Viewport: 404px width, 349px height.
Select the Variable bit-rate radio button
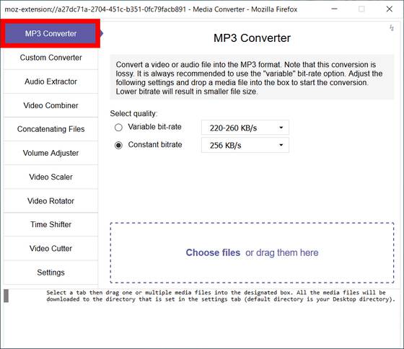(x=118, y=127)
